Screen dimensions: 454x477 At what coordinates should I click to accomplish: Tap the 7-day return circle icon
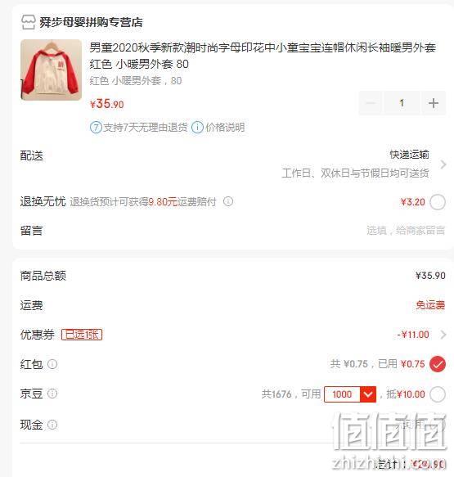(x=96, y=127)
